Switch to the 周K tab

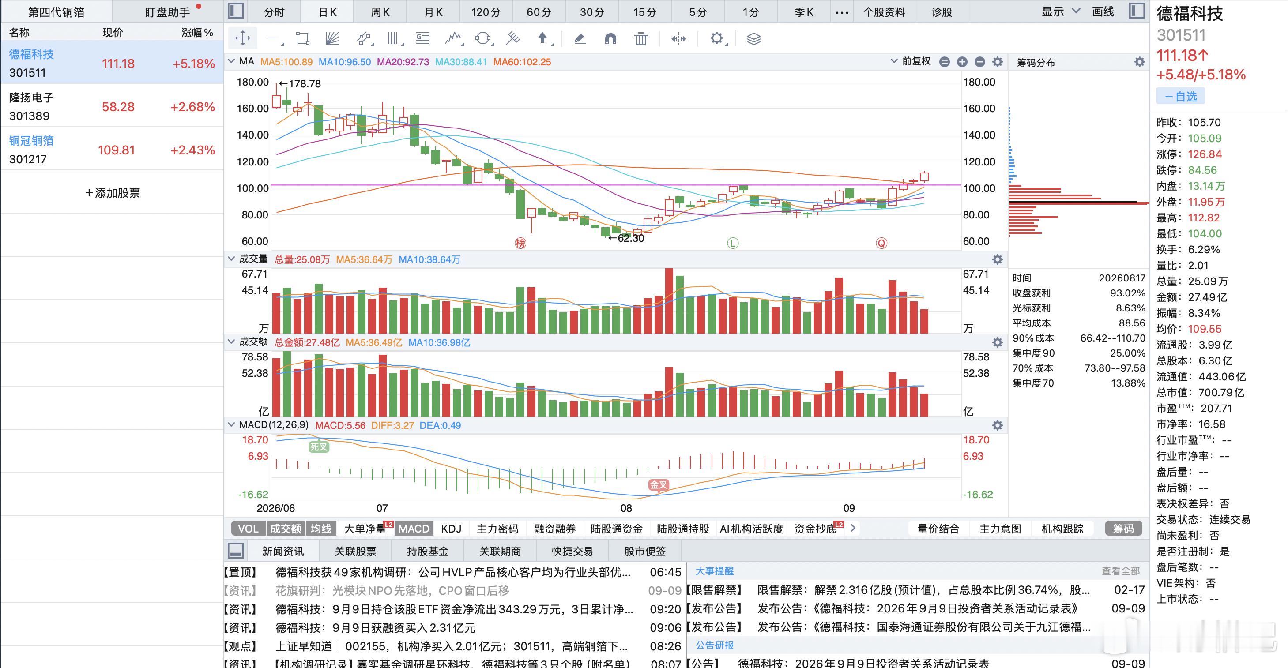click(380, 12)
